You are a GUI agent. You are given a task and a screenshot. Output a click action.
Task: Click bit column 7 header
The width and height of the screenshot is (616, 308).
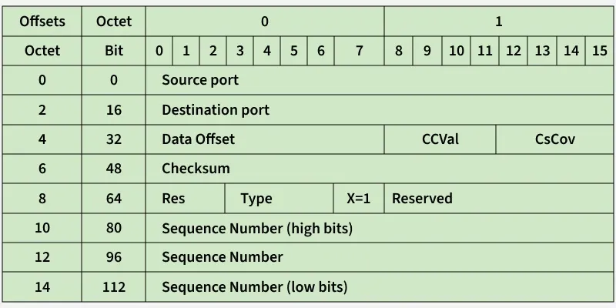coord(360,51)
